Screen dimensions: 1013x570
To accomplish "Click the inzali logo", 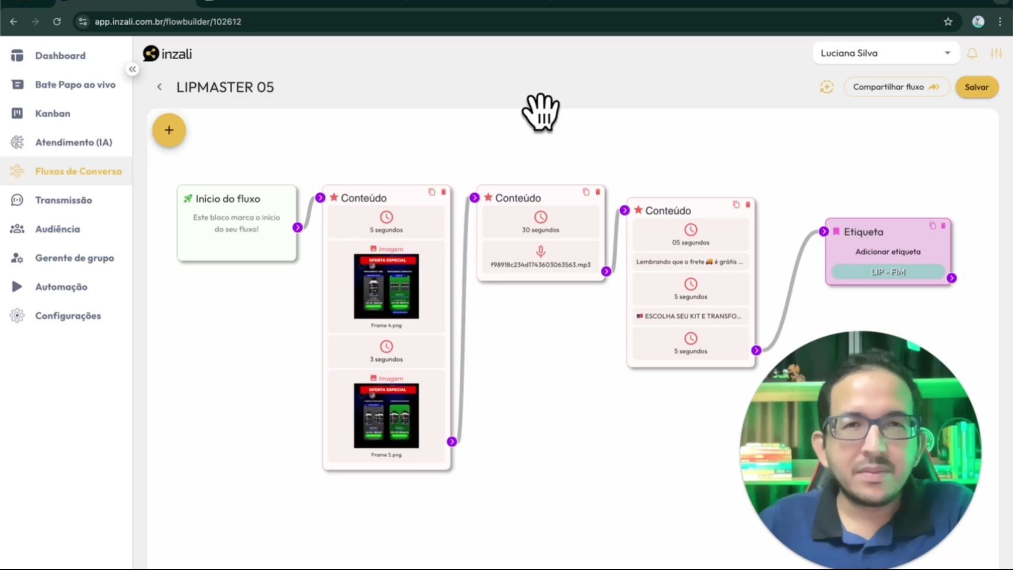I will pyautogui.click(x=168, y=54).
